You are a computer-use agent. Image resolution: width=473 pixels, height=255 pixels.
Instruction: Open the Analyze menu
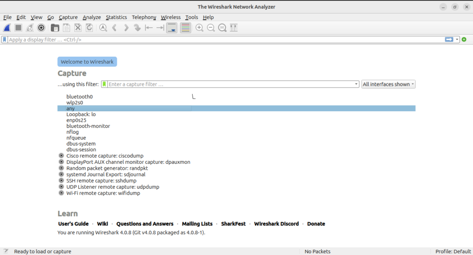pos(92,17)
